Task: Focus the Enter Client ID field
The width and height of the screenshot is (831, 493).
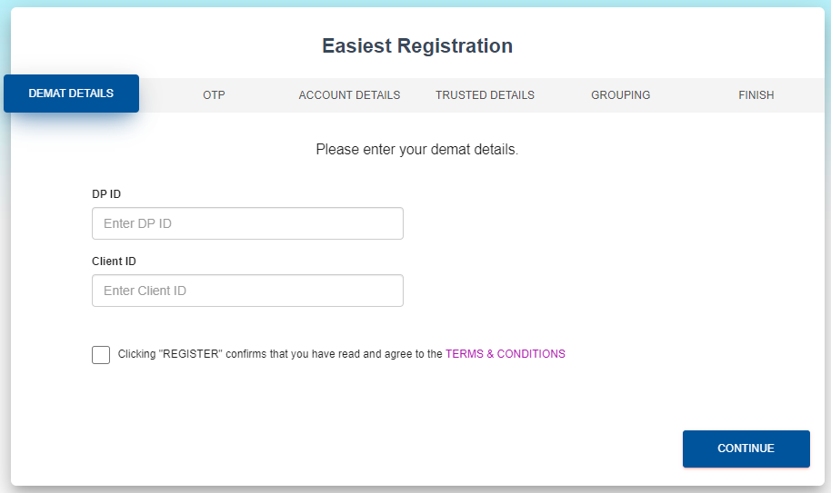Action: point(247,291)
